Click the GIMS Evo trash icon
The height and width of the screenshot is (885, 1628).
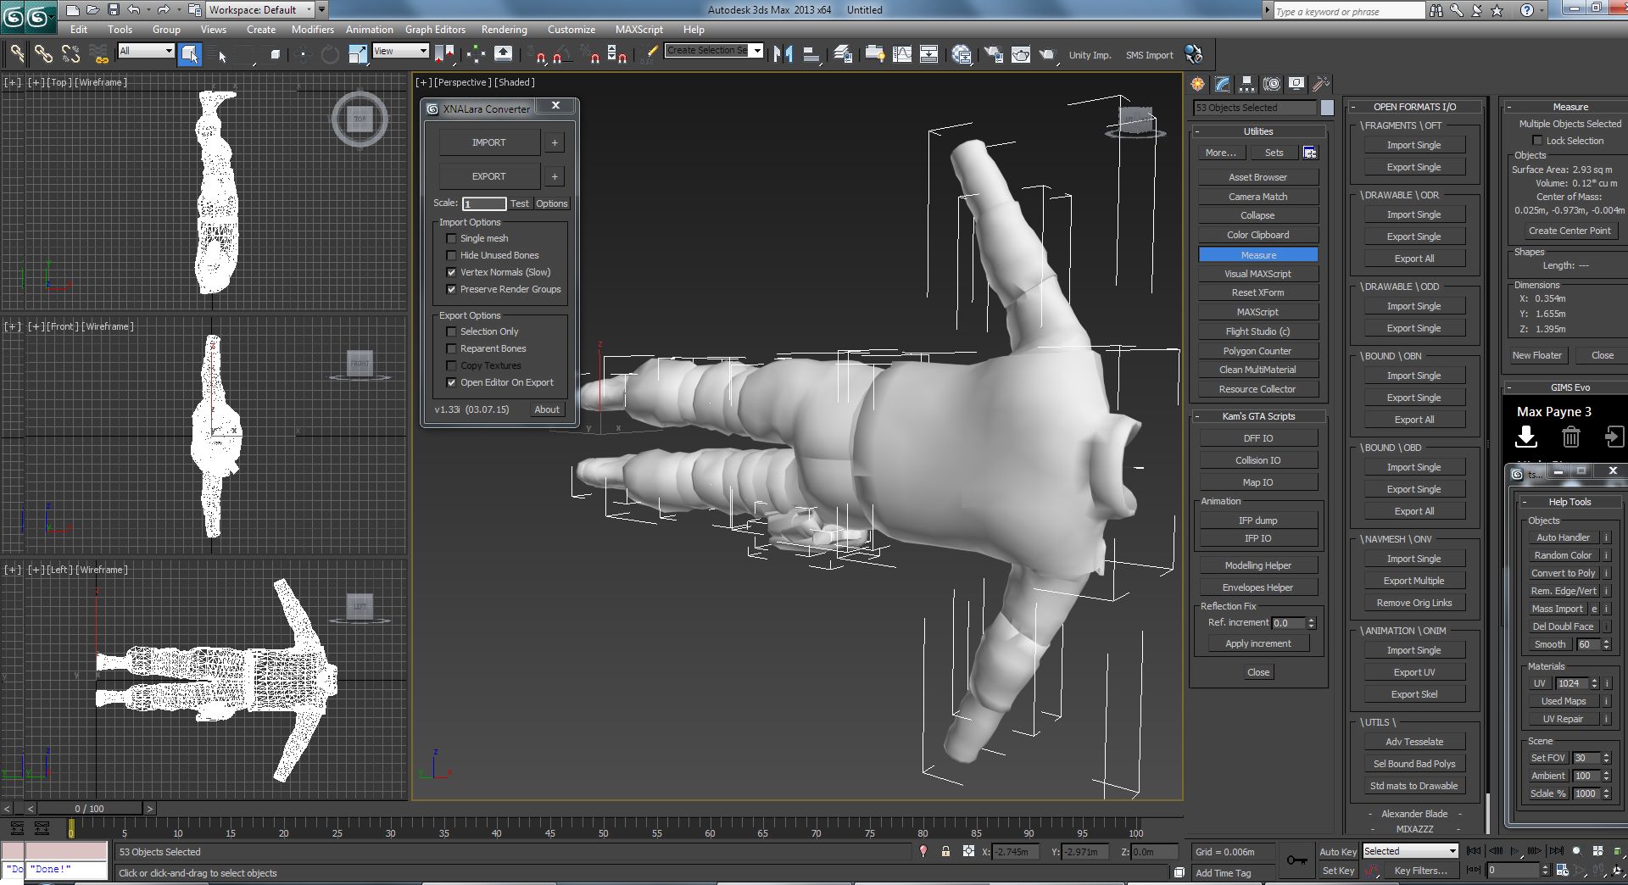pos(1570,437)
